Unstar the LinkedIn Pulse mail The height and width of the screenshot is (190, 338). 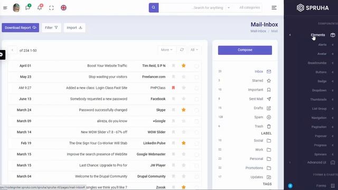coord(184,143)
